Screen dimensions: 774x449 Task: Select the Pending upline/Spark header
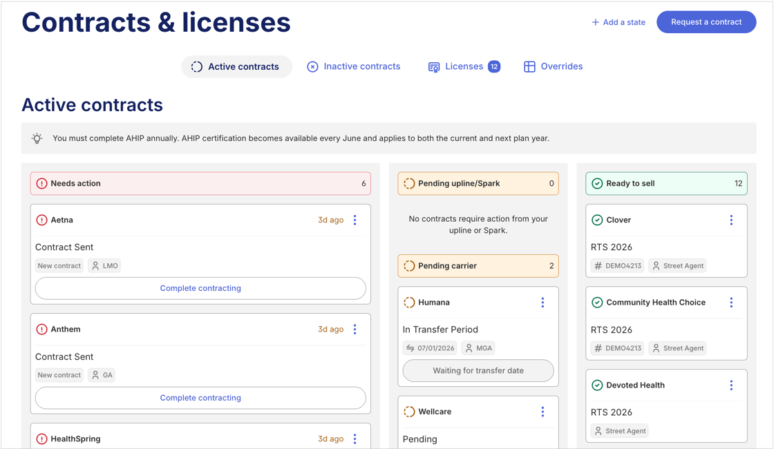478,184
